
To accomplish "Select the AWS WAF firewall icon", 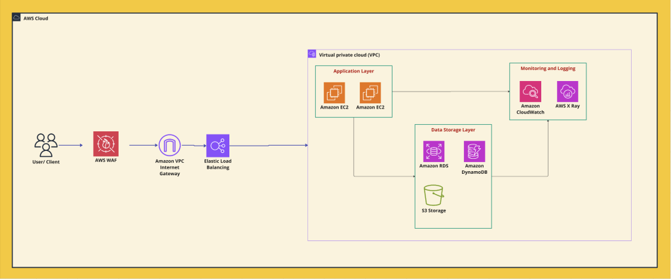I will 105,144.
